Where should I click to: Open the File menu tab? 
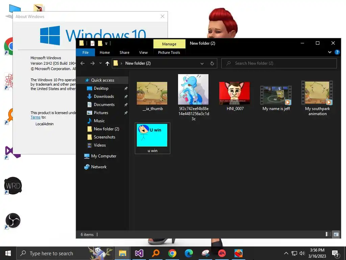pos(85,52)
